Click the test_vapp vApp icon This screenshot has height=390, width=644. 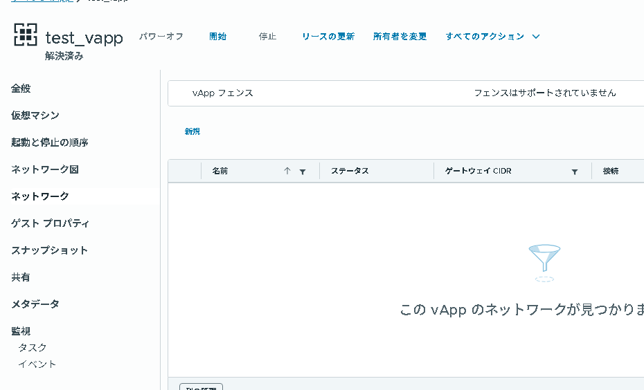[26, 35]
